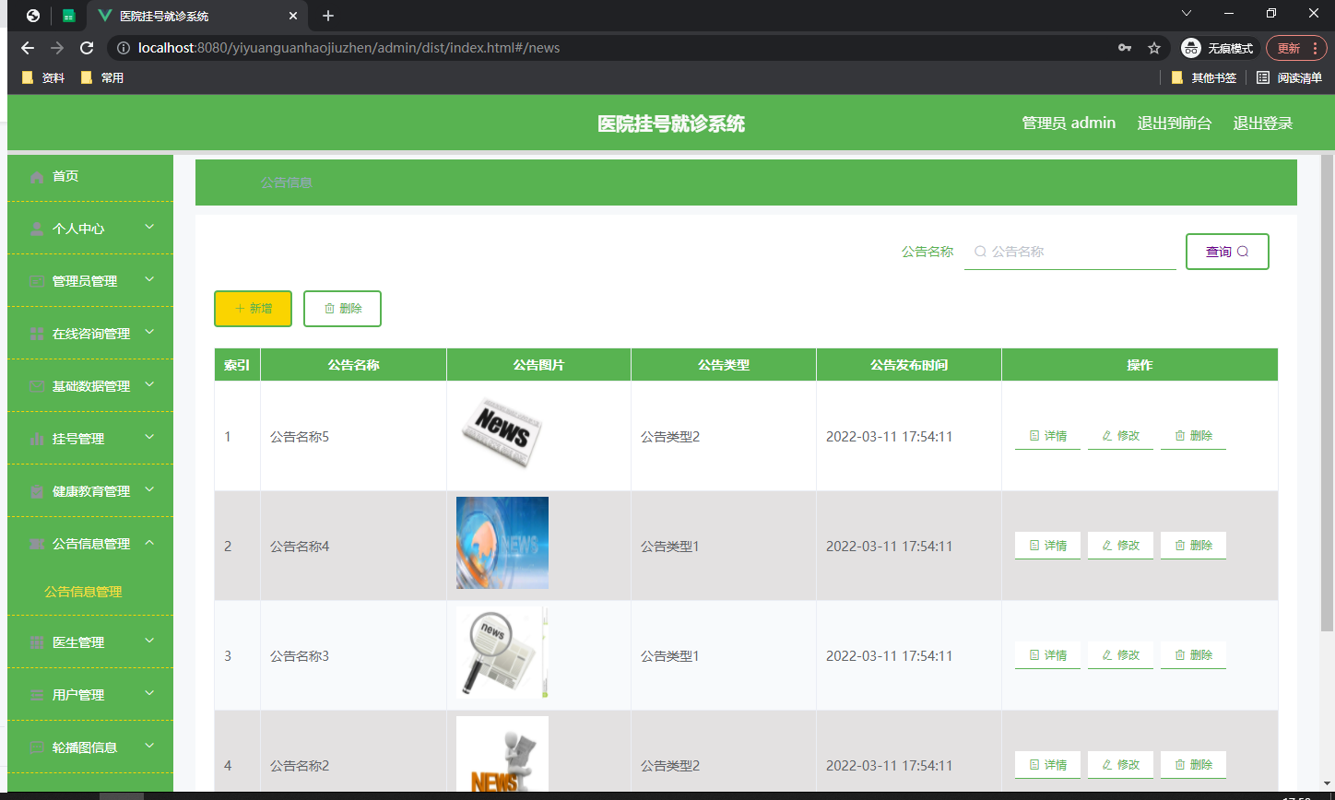Open the 常用 bookmark folder
1335x800 pixels.
click(103, 78)
